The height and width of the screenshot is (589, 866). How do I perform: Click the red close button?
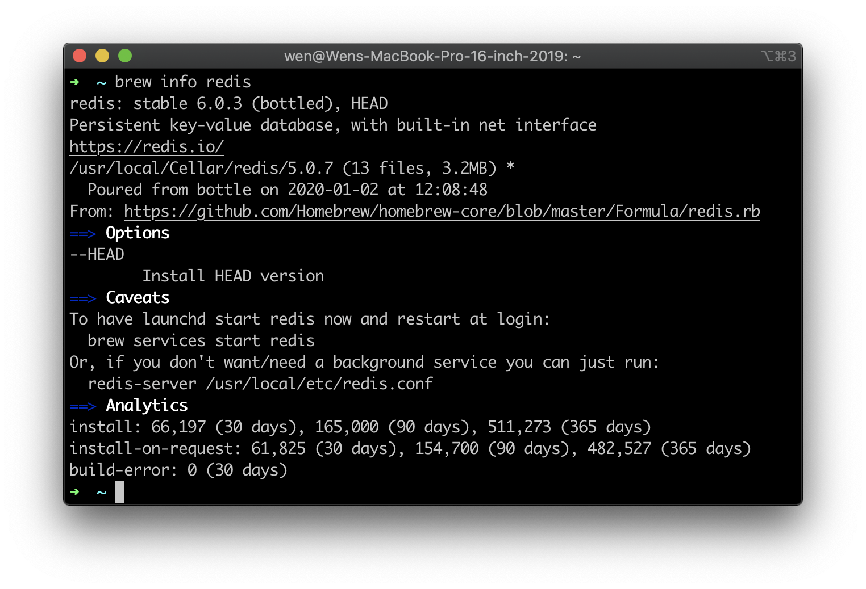[80, 56]
